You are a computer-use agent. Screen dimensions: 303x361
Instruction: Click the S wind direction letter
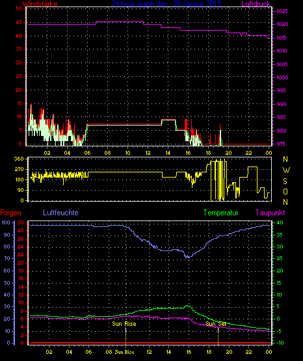point(285,181)
